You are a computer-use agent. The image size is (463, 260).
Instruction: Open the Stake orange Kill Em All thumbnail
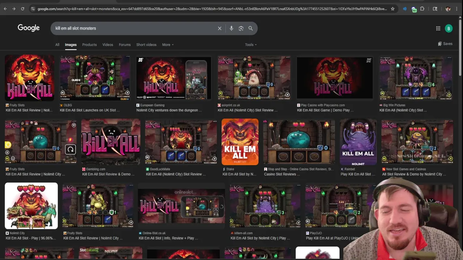[240, 142]
